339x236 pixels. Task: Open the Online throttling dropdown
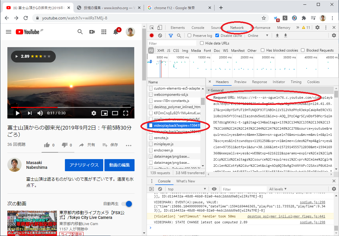258,36
